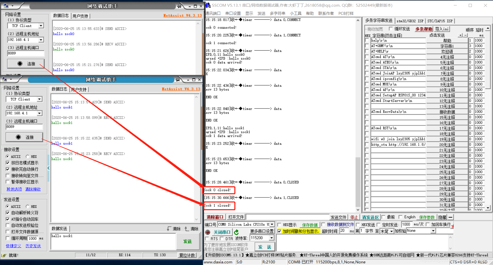
Task: Open protocol type dropdown in lower NetAssist
Action: pos(39,99)
